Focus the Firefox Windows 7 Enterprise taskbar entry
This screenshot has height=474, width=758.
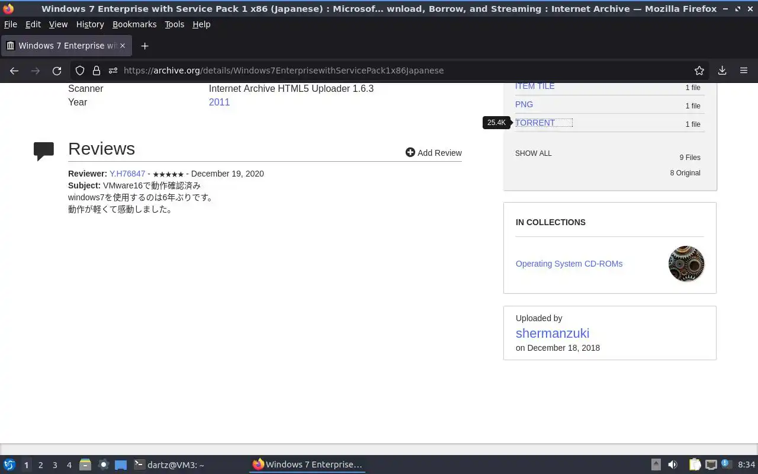click(x=307, y=465)
